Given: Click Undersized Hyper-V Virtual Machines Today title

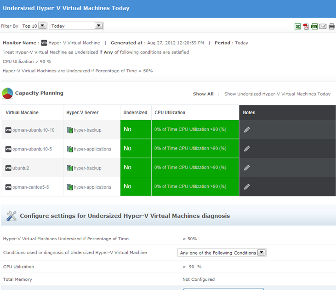Looking at the screenshot, I should (x=66, y=8).
